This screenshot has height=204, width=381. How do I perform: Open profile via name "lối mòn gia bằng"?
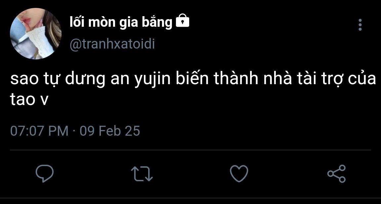[x=121, y=22]
